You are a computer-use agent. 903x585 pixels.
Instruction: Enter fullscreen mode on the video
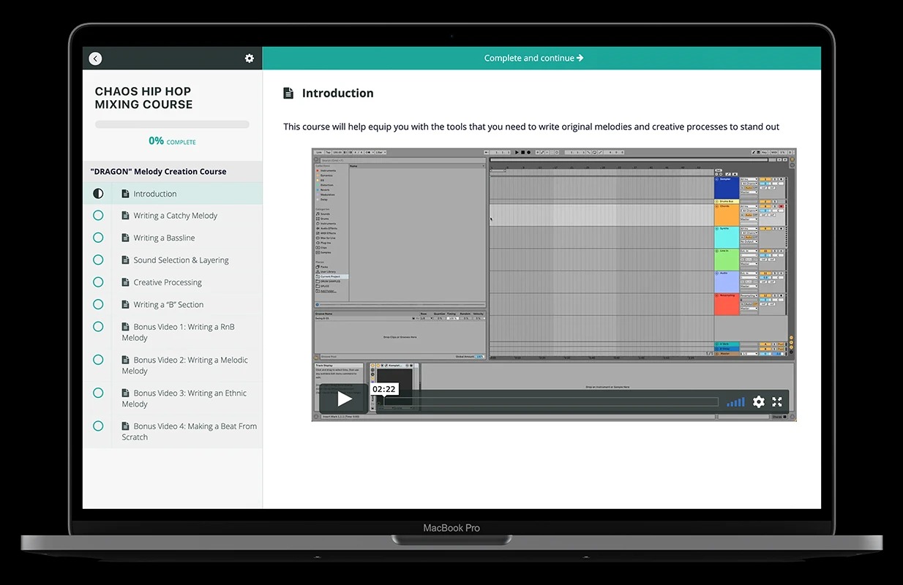777,401
